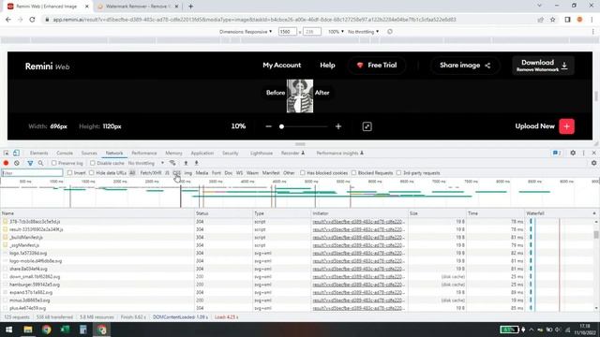The height and width of the screenshot is (337, 600).
Task: Open Chrome tab search chevron
Action: 540,6
